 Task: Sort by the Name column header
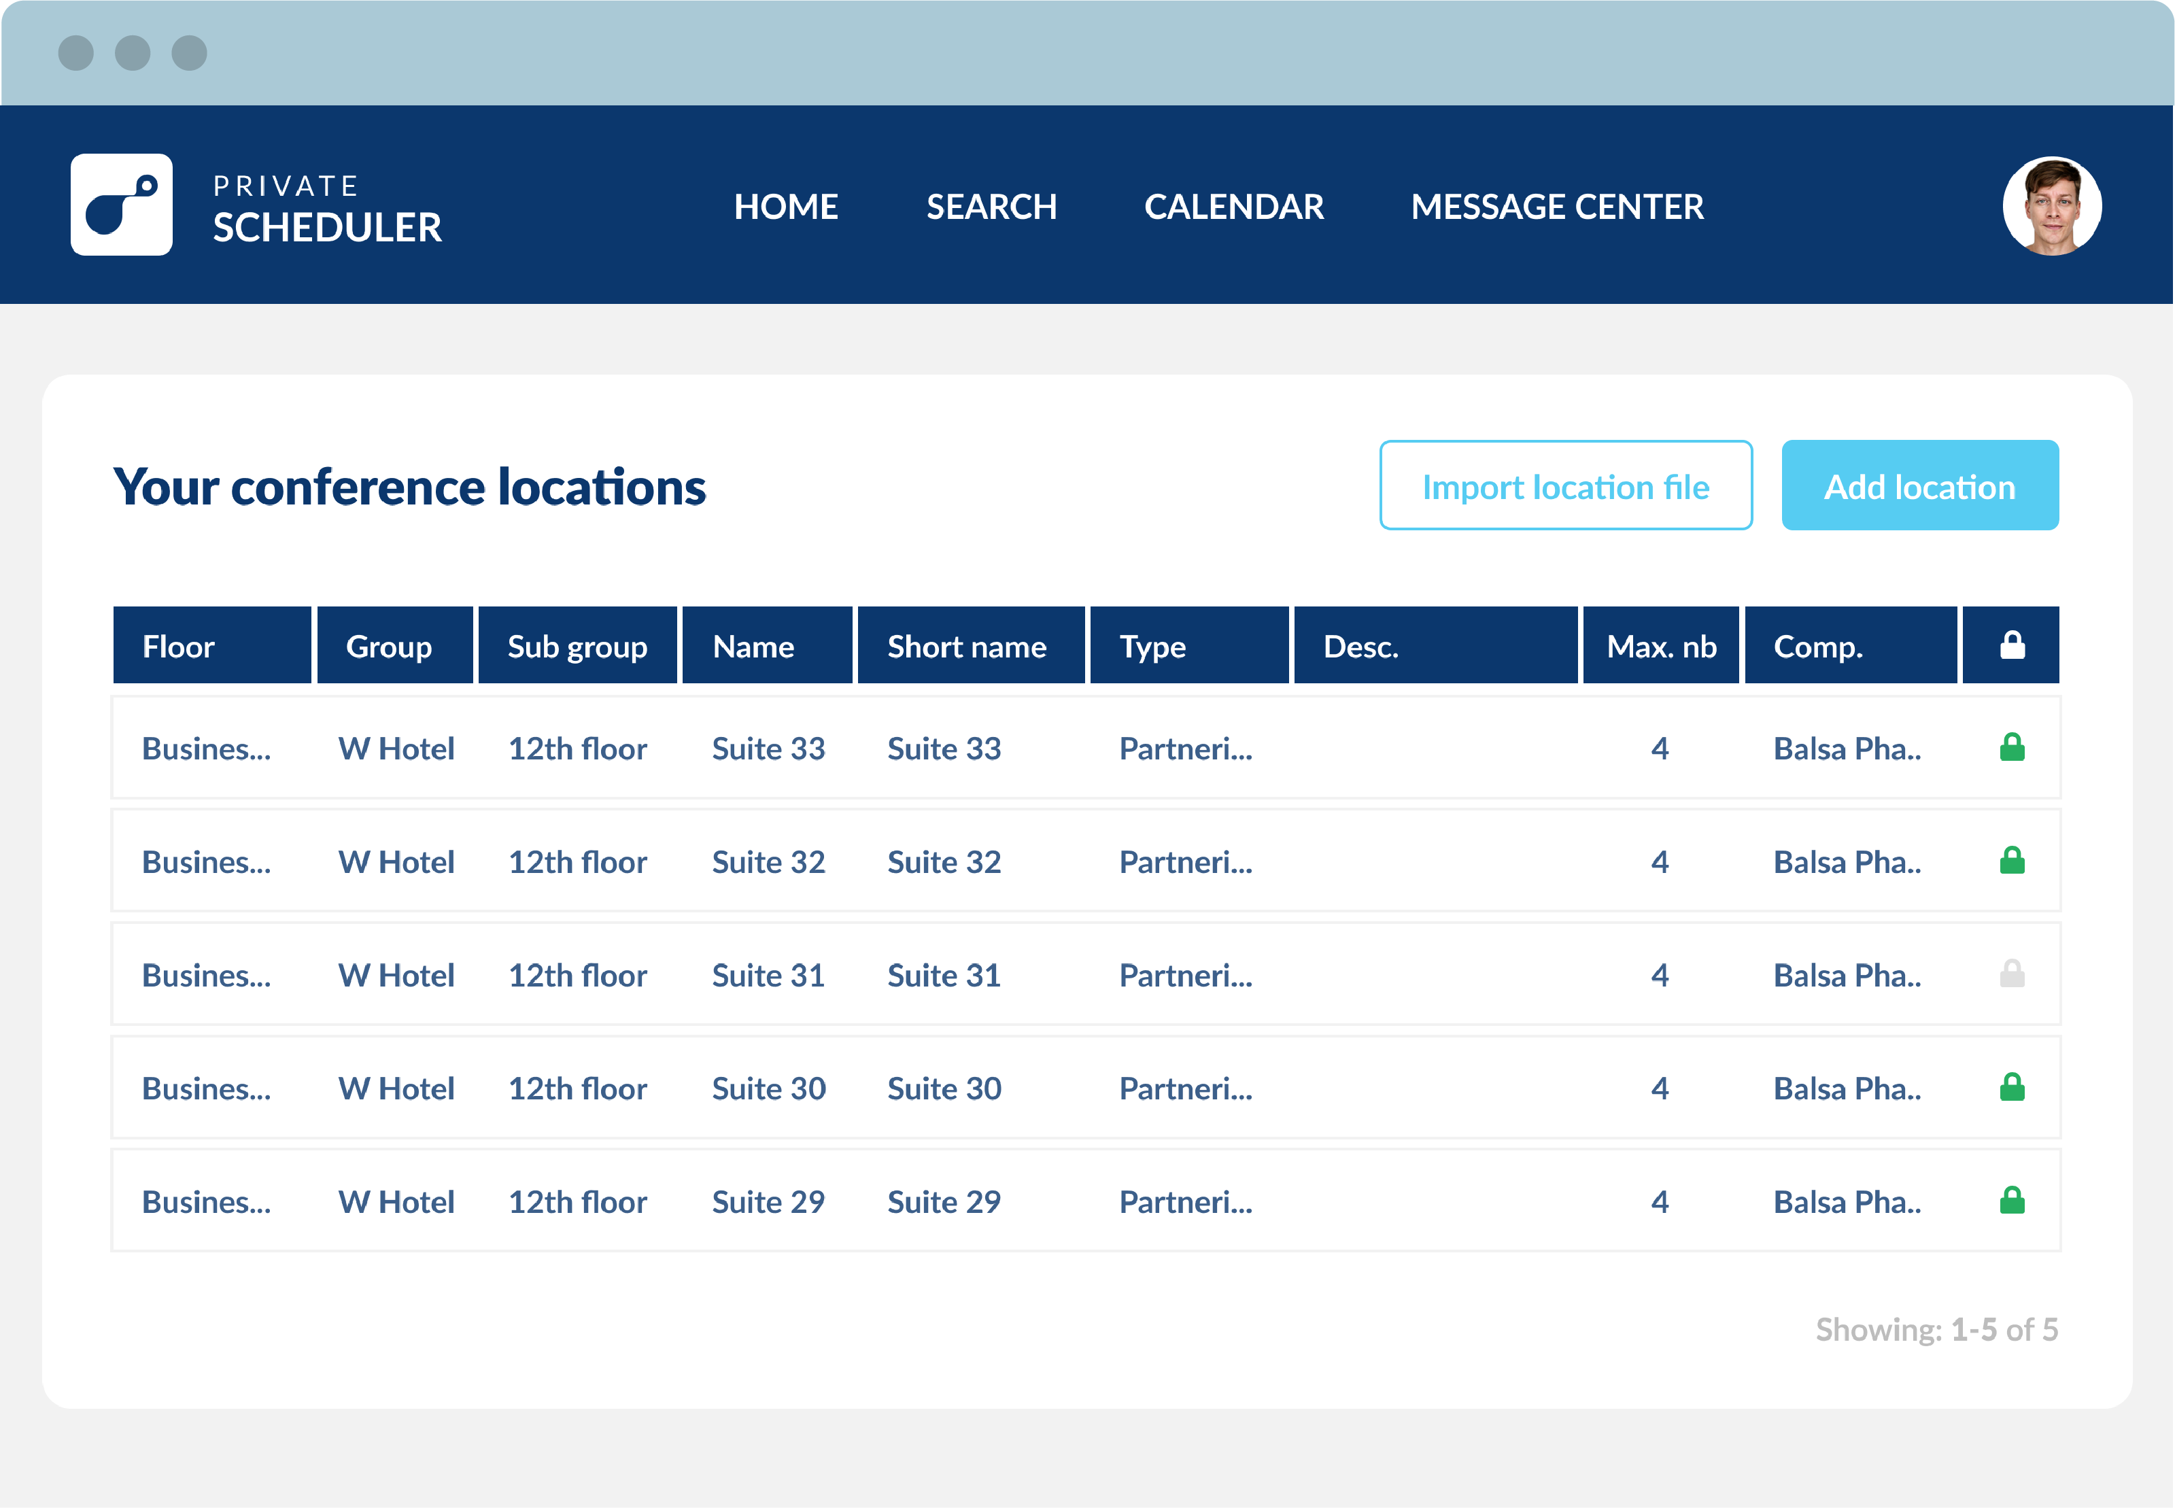[x=767, y=645]
